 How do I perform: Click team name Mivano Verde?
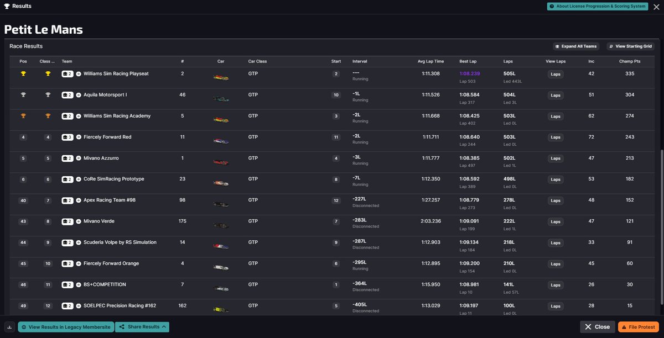(99, 221)
